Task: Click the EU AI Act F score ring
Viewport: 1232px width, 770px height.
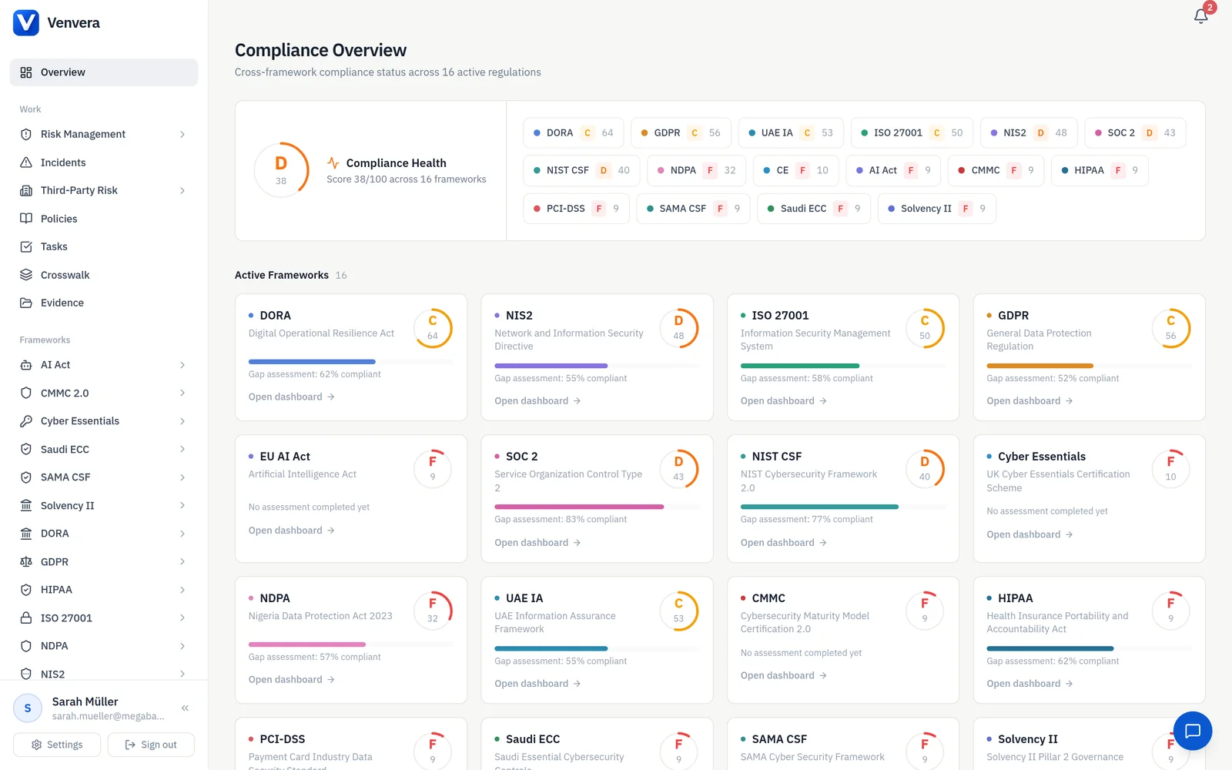Action: coord(433,470)
